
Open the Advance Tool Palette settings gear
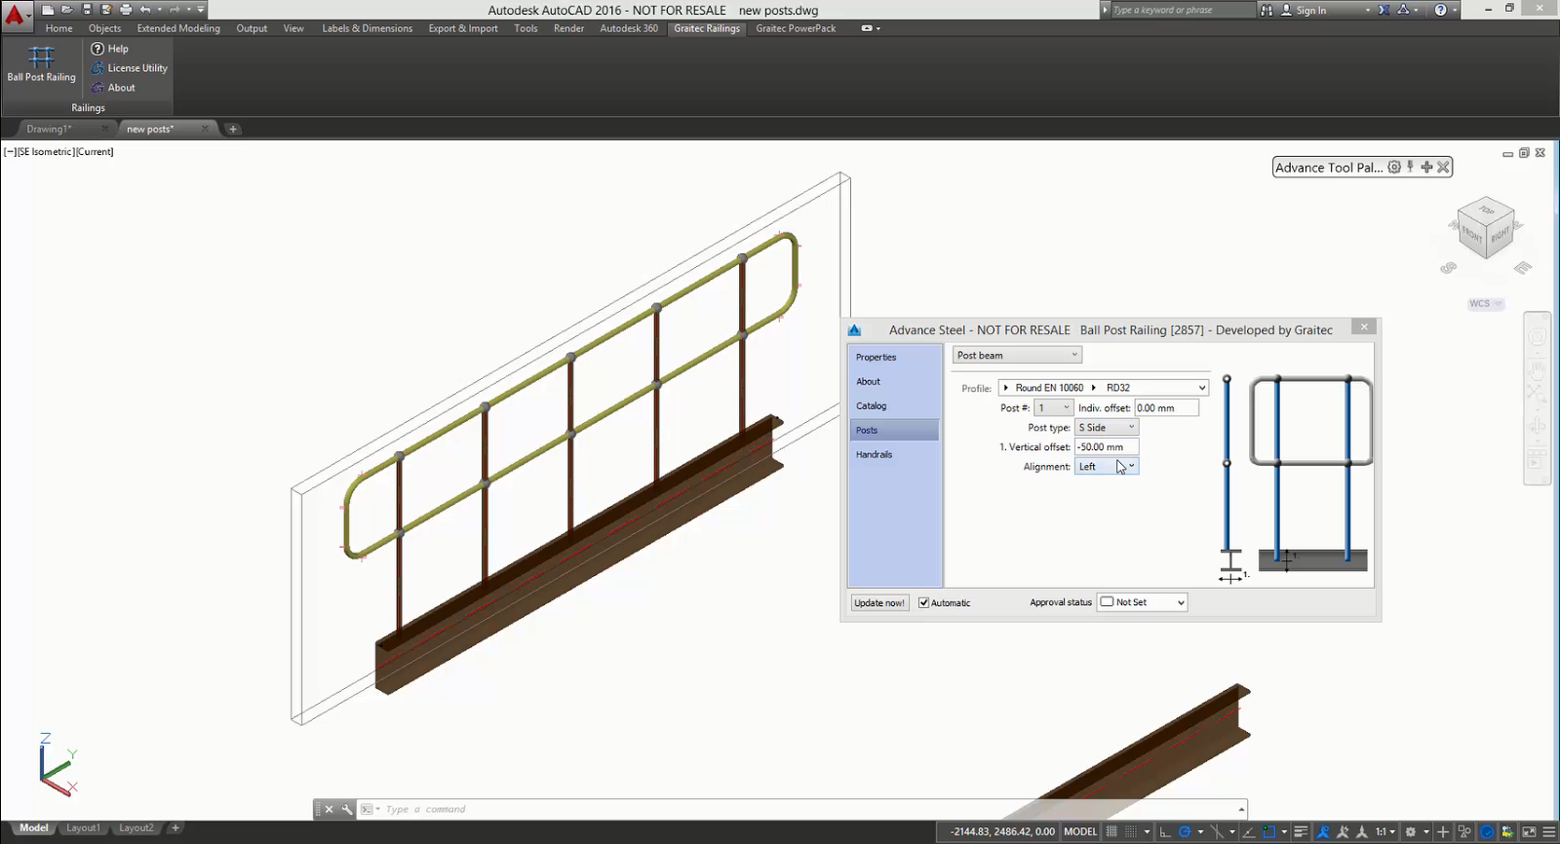tap(1394, 167)
